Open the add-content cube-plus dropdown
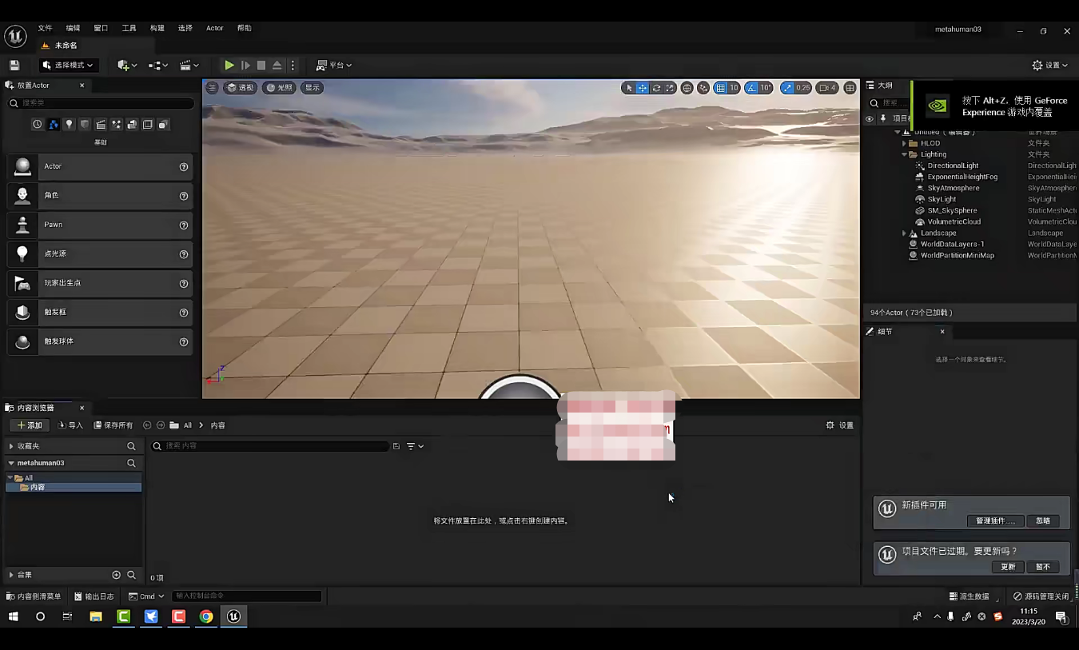The height and width of the screenshot is (650, 1079). (x=127, y=66)
